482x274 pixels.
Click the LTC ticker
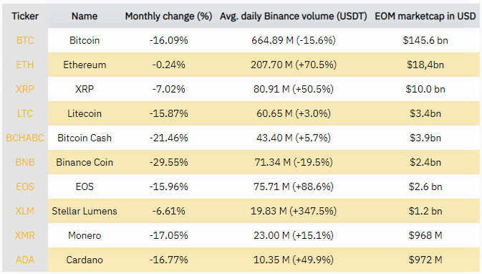click(x=25, y=113)
